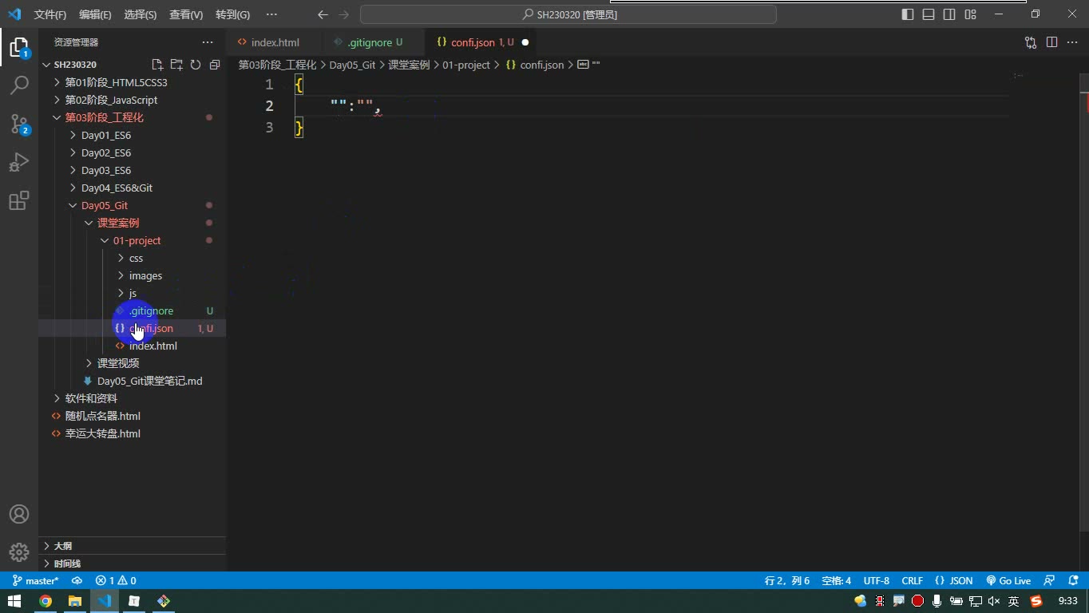Screen dimensions: 1089x613
Task: Open the Windows Start menu
Action: coord(14,601)
